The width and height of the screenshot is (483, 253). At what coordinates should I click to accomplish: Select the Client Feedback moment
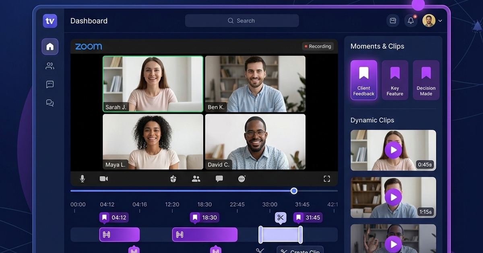(364, 80)
